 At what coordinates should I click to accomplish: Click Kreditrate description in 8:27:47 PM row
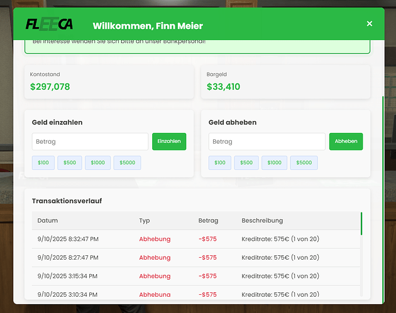tap(280, 258)
